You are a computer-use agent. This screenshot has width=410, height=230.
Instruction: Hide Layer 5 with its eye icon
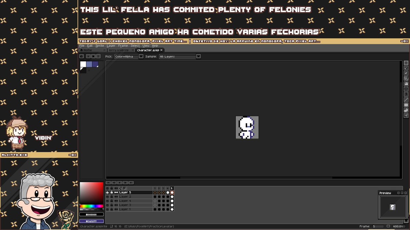[107, 193]
